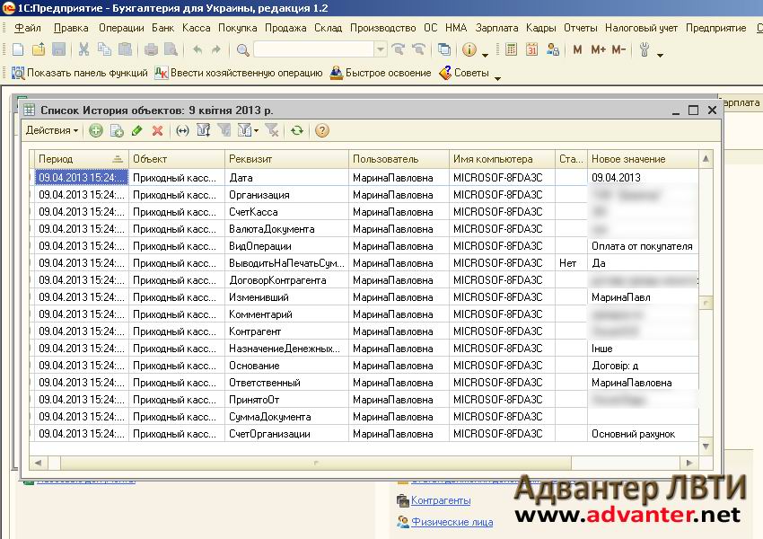763x539 pixels.
Task: Open the Calculator icon
Action: pos(511,49)
